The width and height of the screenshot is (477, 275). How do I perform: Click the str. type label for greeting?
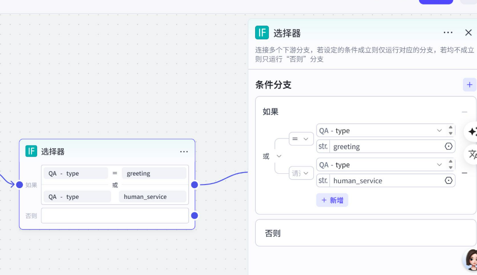[323, 146]
